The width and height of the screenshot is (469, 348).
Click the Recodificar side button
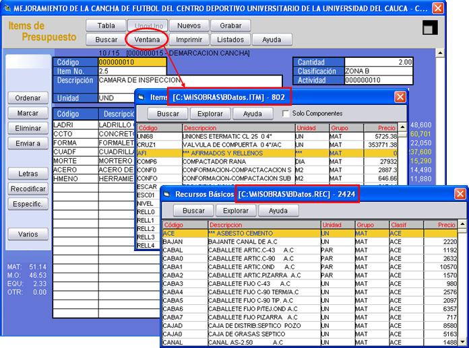pyautogui.click(x=28, y=188)
